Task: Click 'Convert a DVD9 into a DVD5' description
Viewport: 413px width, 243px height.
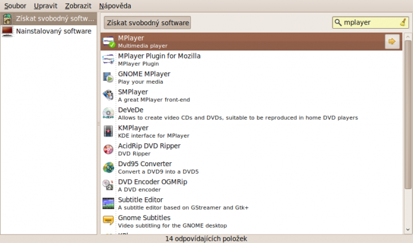Action: point(158,172)
